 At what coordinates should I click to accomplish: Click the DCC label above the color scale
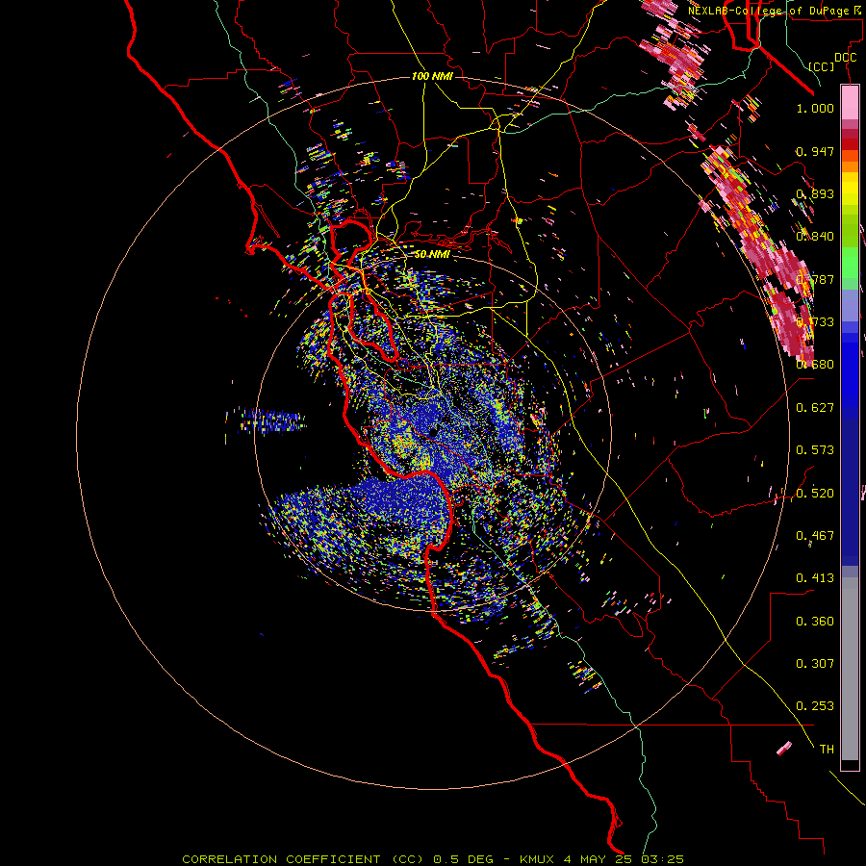(x=846, y=58)
